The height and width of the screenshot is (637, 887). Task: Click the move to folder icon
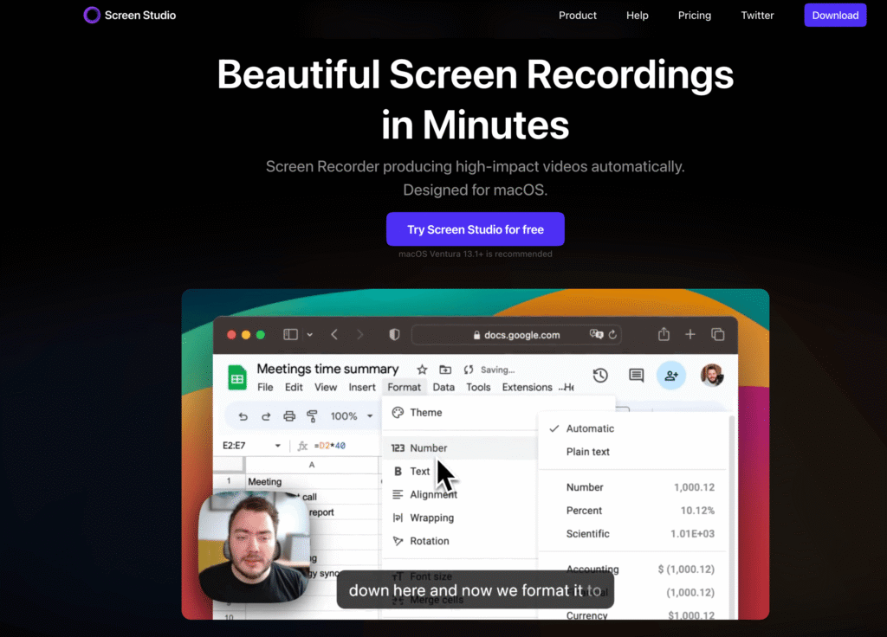coord(445,370)
